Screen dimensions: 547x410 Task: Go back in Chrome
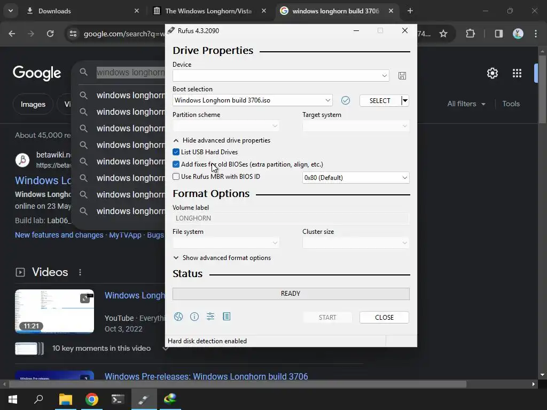pyautogui.click(x=12, y=34)
